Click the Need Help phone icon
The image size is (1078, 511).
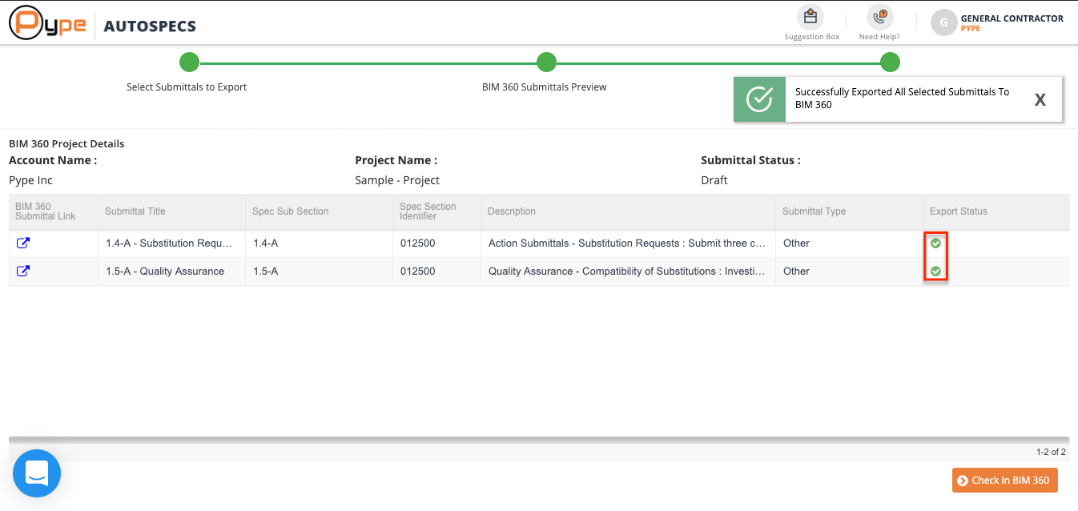(x=879, y=17)
